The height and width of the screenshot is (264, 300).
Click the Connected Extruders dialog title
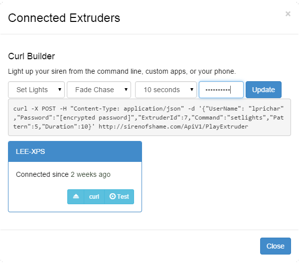(x=64, y=18)
